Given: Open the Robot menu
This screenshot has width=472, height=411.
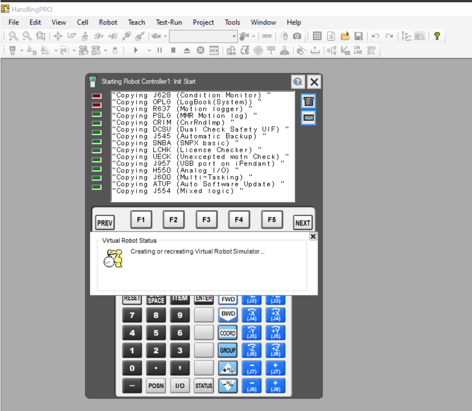Looking at the screenshot, I should coord(108,22).
